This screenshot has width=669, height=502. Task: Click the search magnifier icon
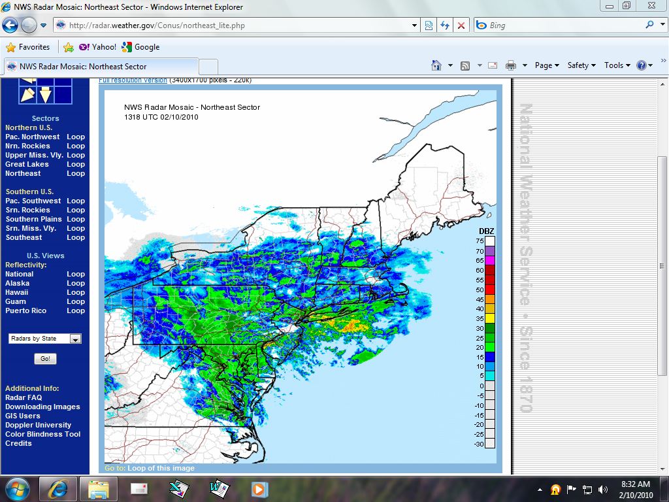[x=650, y=25]
